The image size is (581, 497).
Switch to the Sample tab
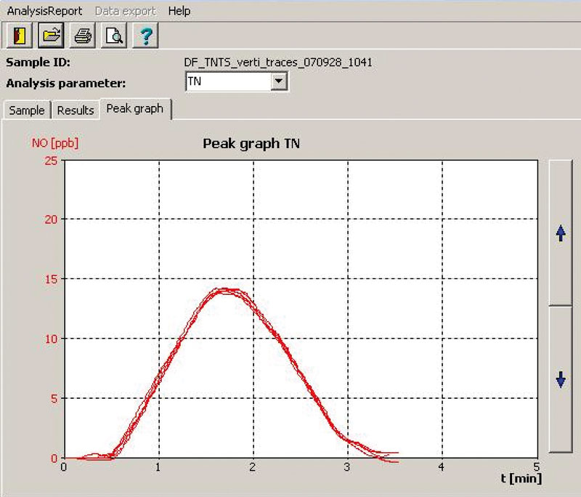27,110
